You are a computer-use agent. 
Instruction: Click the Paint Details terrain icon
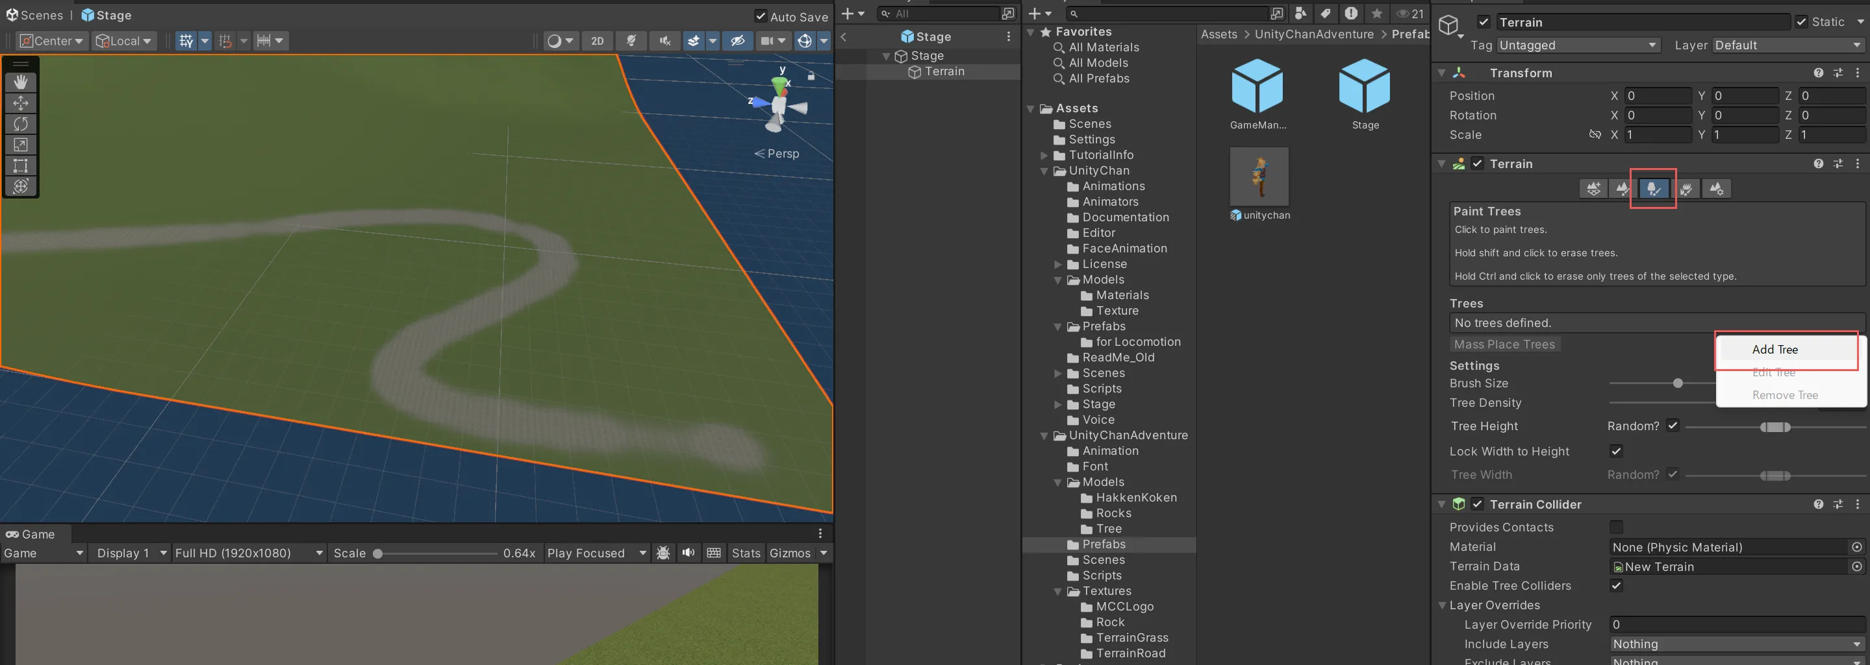click(1685, 189)
